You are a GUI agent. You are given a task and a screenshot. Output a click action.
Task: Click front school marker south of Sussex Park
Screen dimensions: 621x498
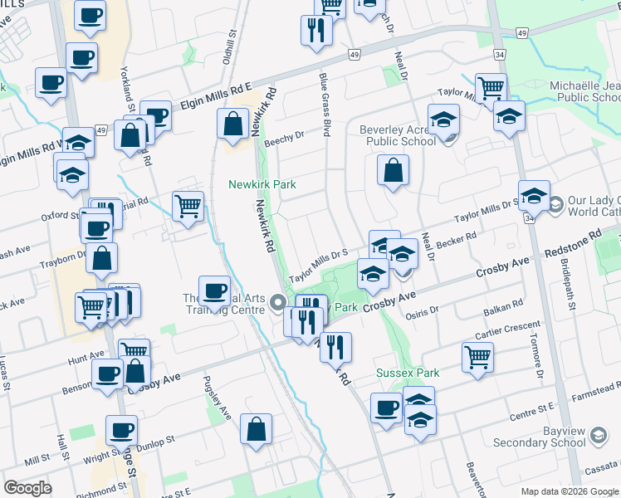click(420, 422)
